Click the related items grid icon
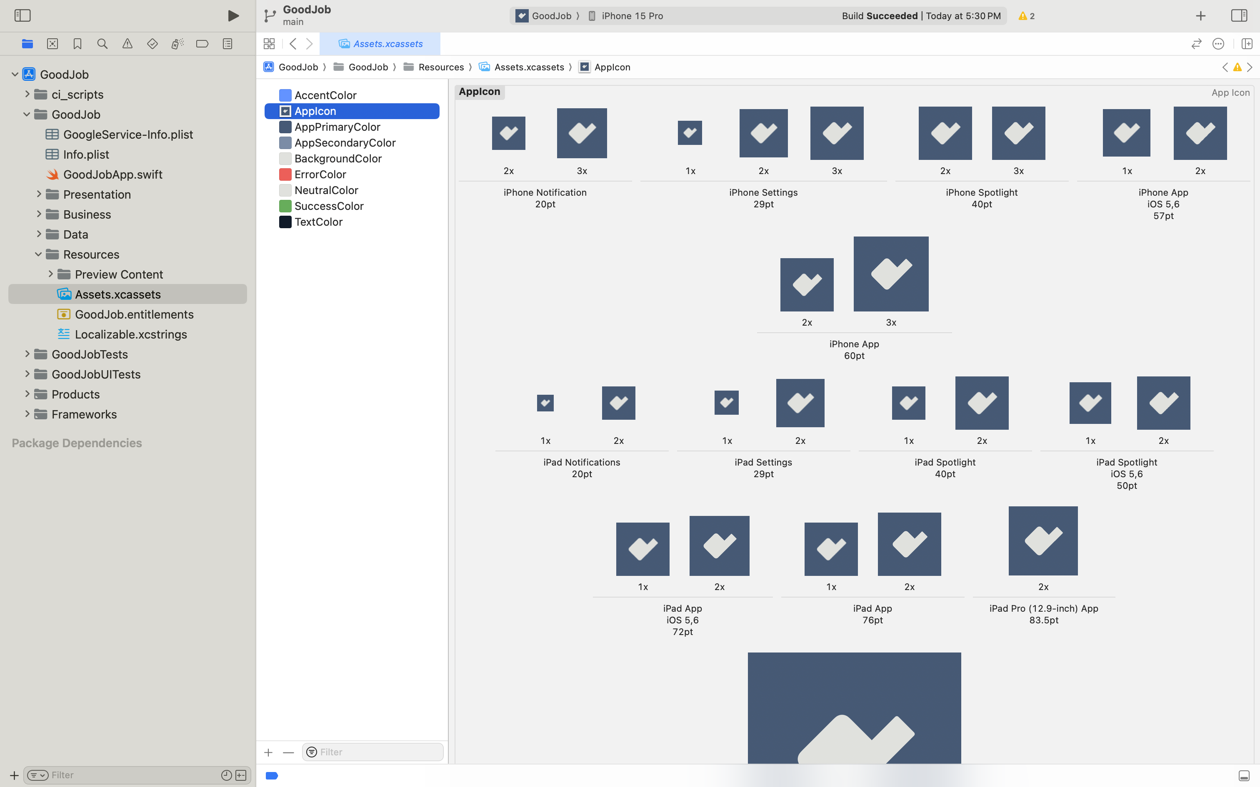Screen dimensions: 1260x787 pos(269,44)
